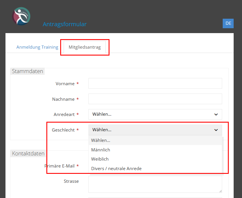Open the Antragsformular header link

click(x=65, y=24)
